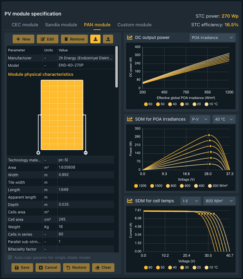Expand the P-V curve type dropdown

tap(200, 119)
